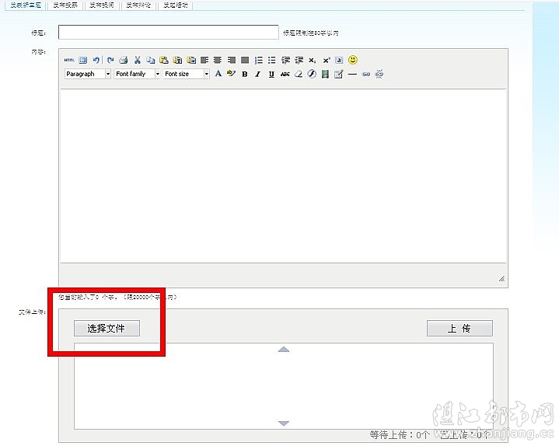Insert a horizontal rule line
The height and width of the screenshot is (446, 559).
[x=352, y=75]
